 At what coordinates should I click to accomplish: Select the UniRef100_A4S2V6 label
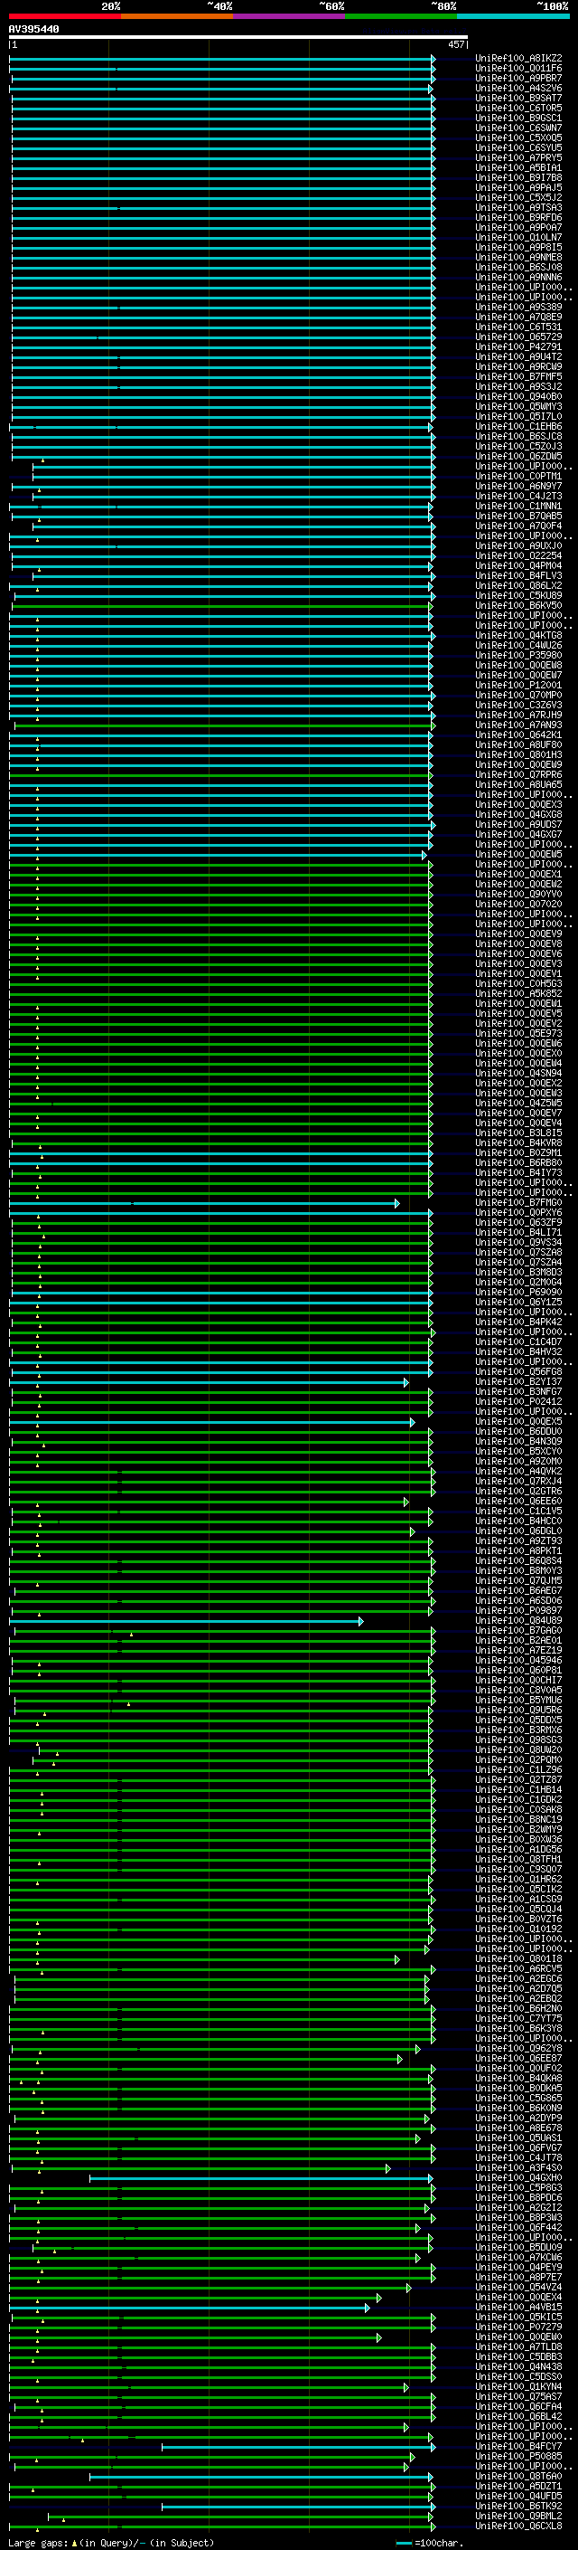click(518, 88)
